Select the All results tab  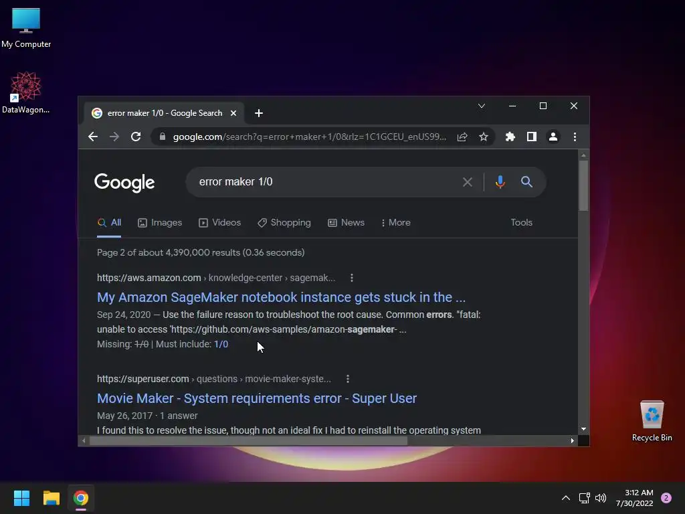point(109,222)
